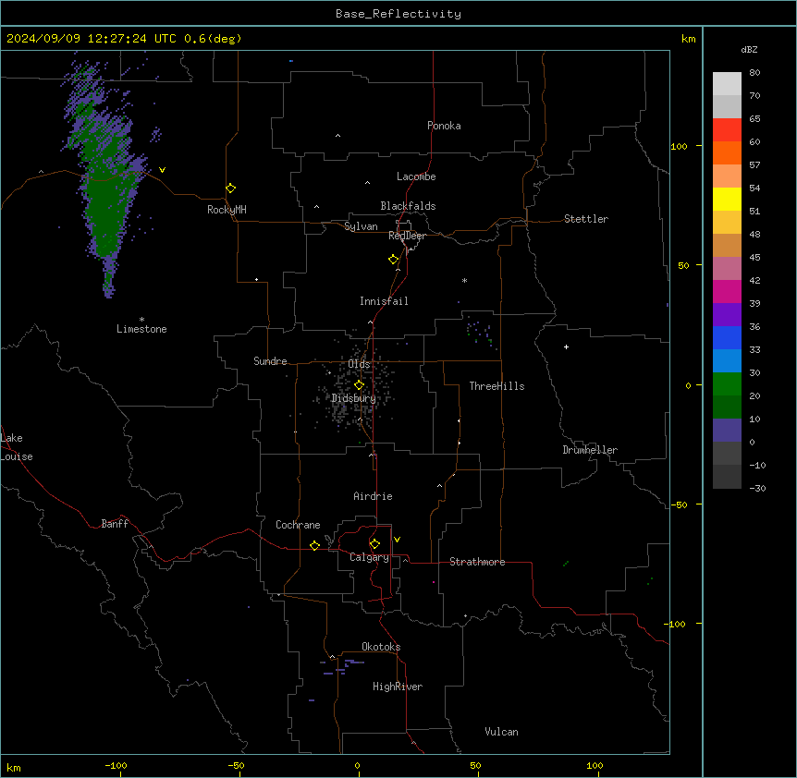
Task: Click the yellow v marker east of Calgary
Action: point(397,540)
